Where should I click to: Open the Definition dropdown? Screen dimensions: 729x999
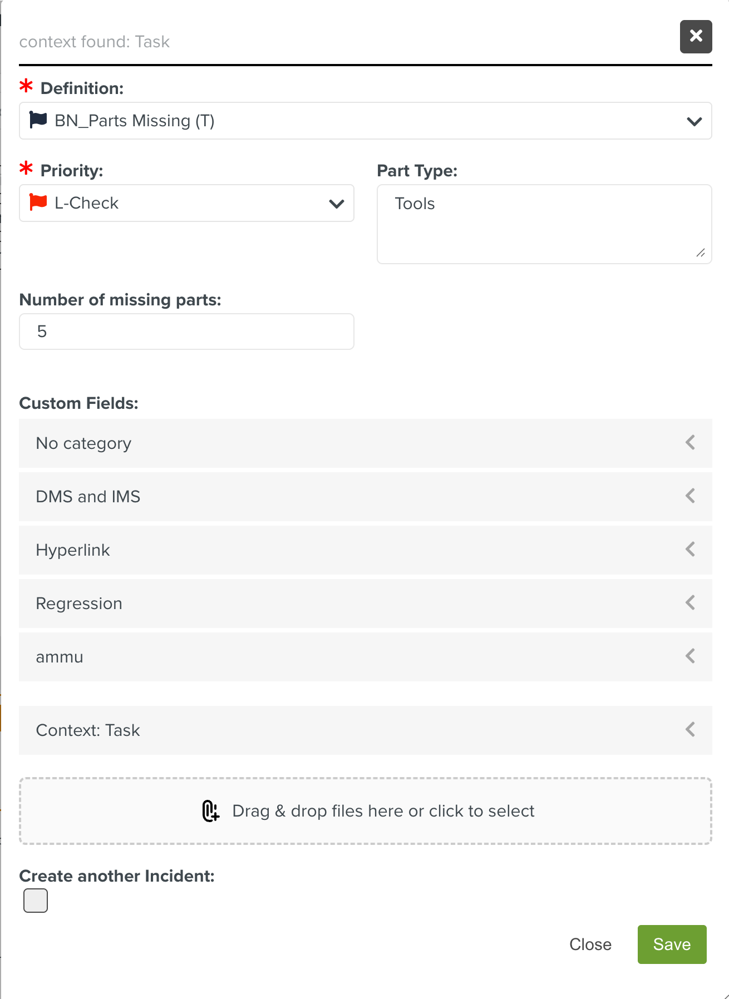pos(694,121)
